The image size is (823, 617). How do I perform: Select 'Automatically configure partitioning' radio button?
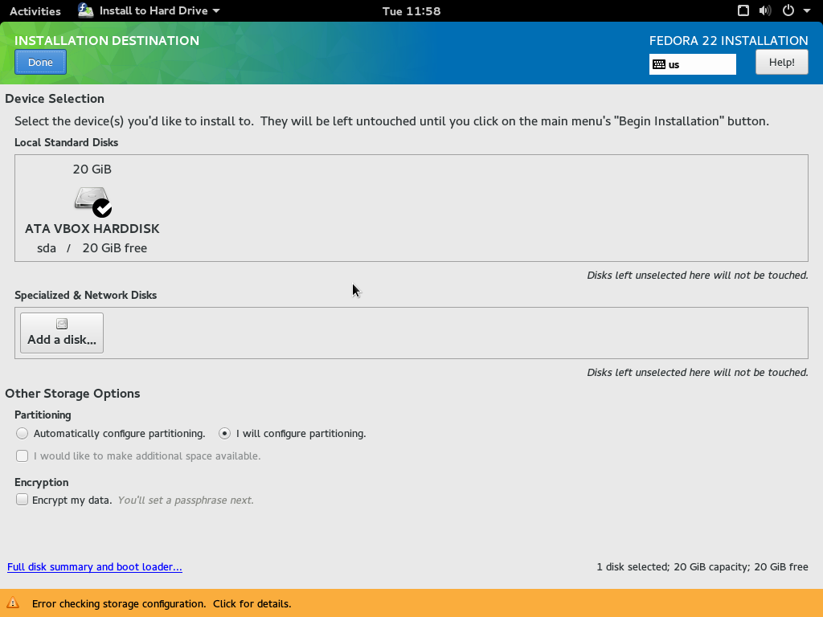click(23, 433)
